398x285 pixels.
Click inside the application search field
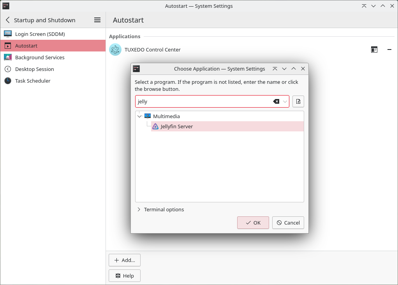203,101
